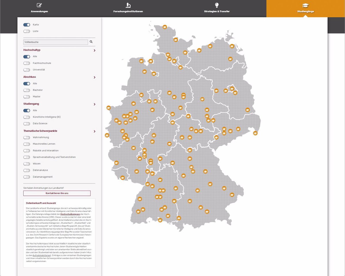Turn on Maschinelles Lernen switch

[x=27, y=144]
